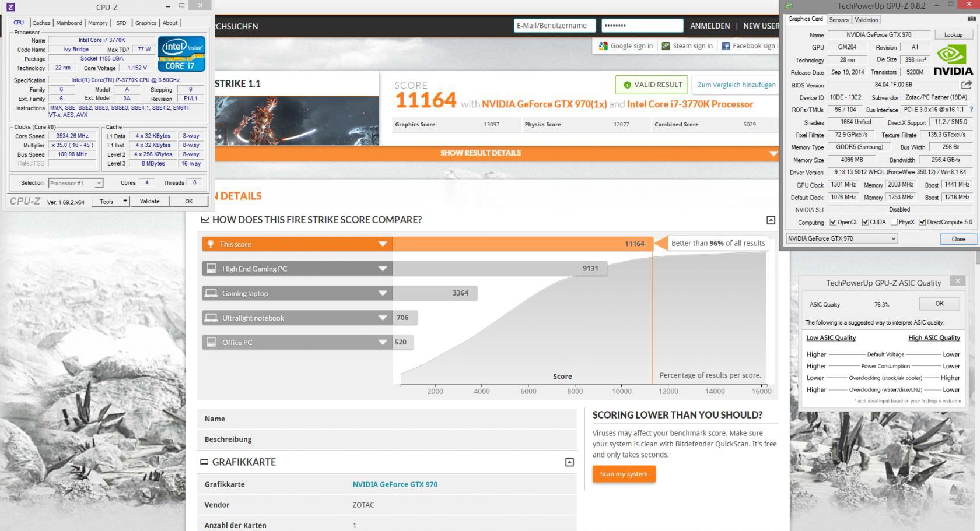Collapse the Grafikkarte section
The width and height of the screenshot is (980, 531).
[569, 462]
